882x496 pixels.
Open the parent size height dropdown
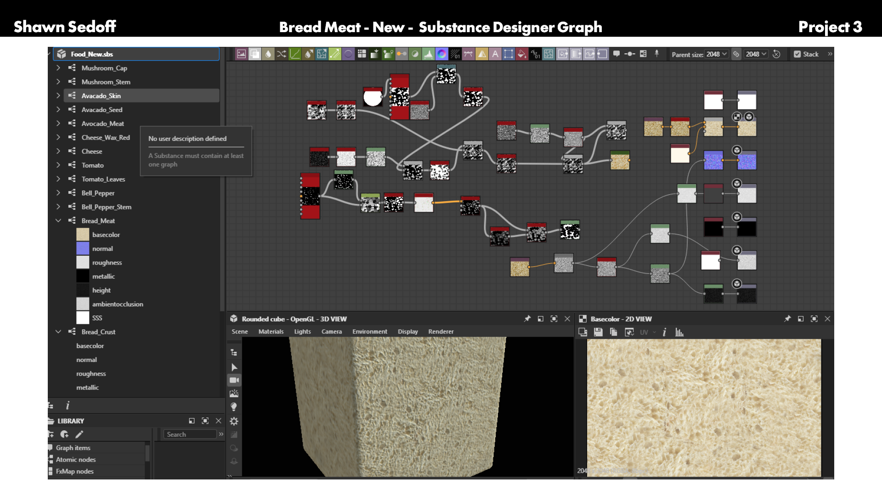[757, 54]
